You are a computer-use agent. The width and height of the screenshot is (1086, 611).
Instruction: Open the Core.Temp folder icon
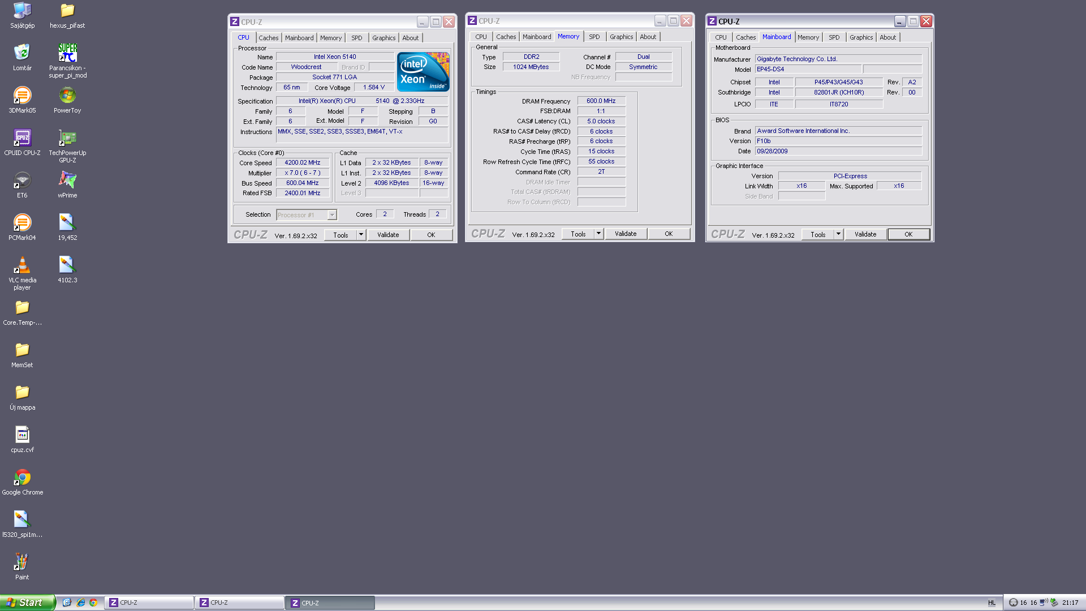tap(22, 307)
